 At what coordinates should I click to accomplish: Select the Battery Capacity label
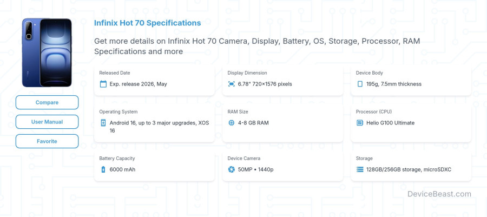coord(116,159)
